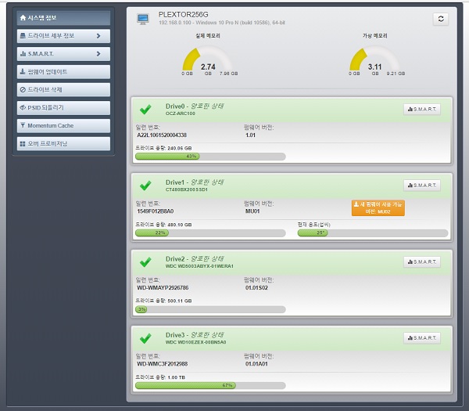The width and height of the screenshot is (469, 411).
Task: Open 오버 프로비저닝 sidebar item
Action: 63,144
